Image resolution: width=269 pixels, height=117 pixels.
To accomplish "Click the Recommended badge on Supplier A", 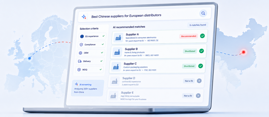I will click(188, 36).
